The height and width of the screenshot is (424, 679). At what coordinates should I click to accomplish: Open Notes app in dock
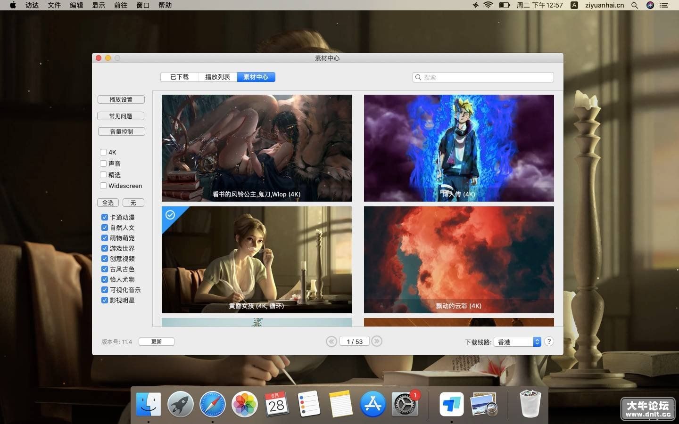point(341,404)
